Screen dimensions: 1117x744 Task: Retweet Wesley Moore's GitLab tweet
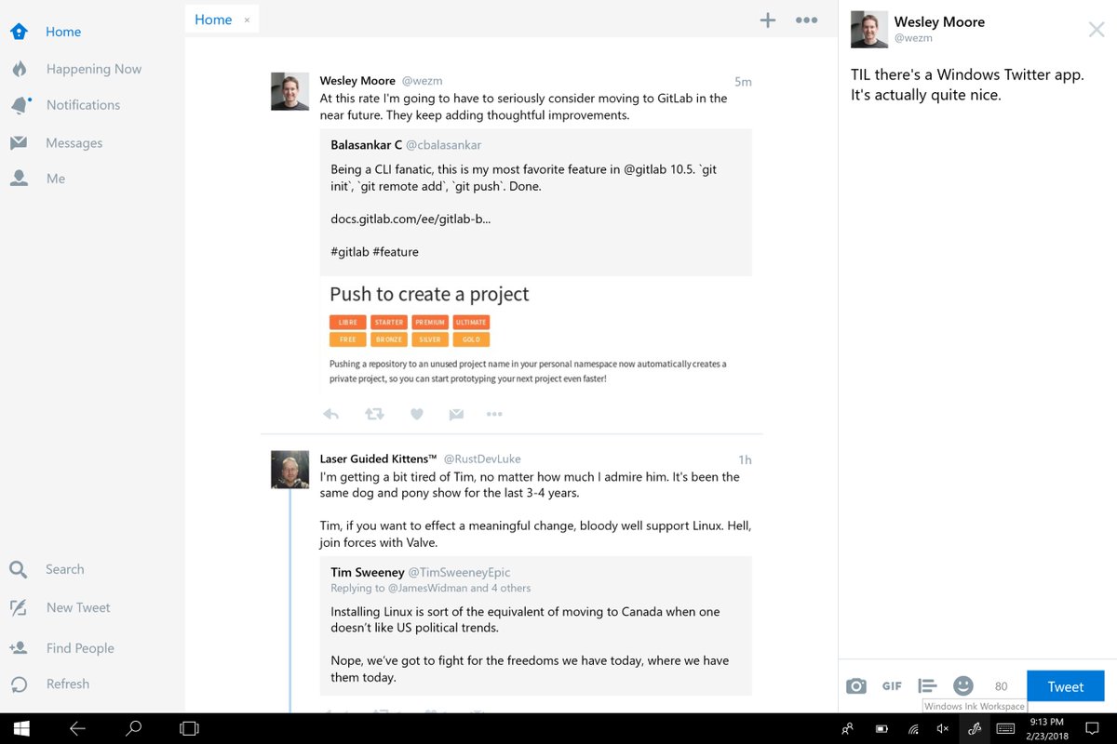374,414
